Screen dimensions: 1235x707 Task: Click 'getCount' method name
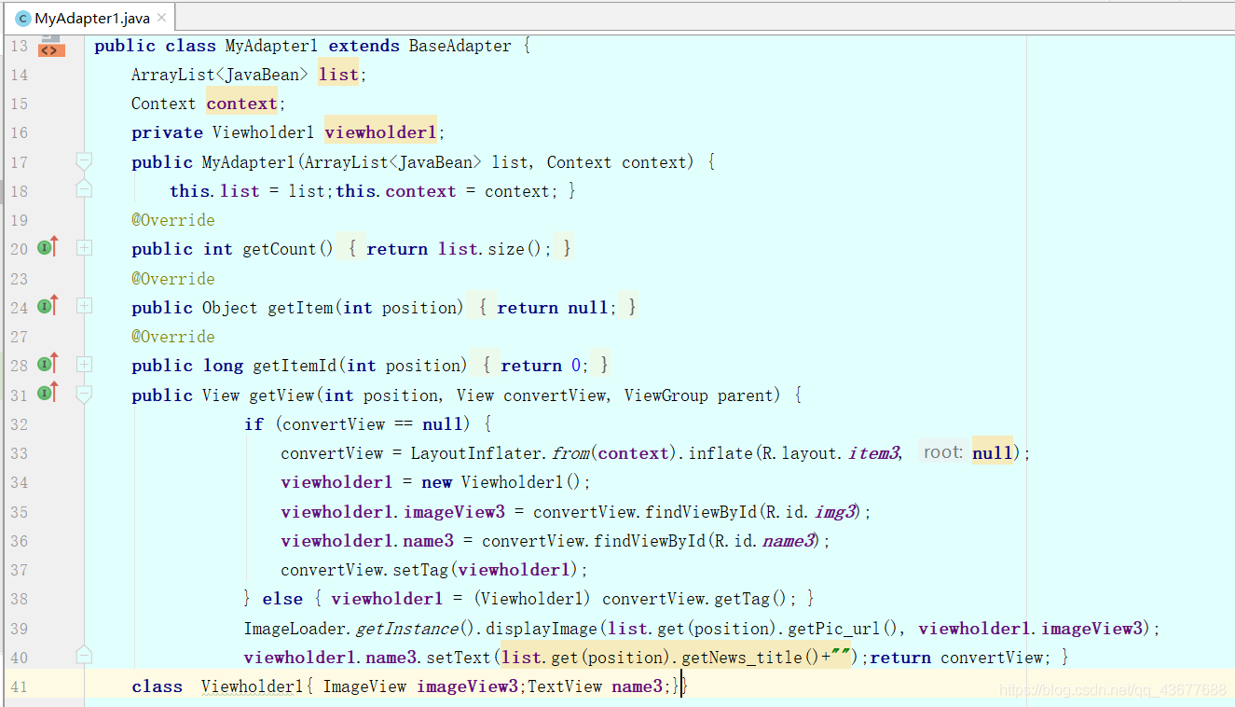click(280, 249)
